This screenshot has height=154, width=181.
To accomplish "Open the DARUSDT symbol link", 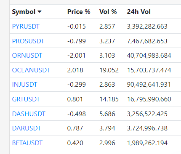I will (x=27, y=128).
